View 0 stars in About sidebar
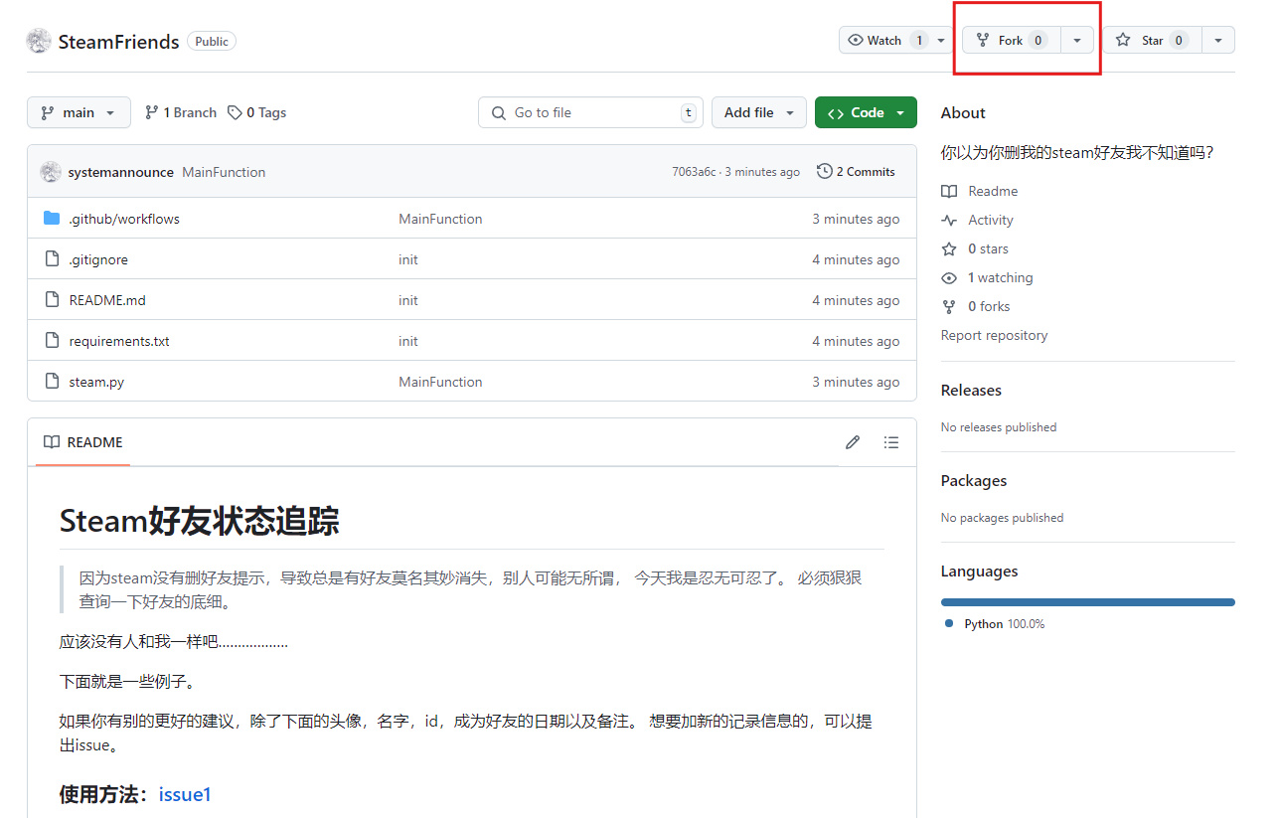The width and height of the screenshot is (1279, 818). (x=975, y=248)
